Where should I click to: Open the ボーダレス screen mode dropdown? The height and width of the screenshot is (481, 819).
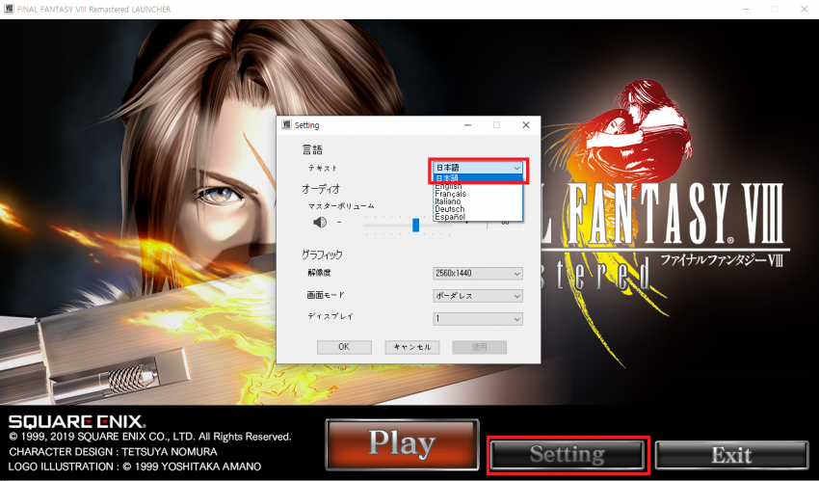(477, 296)
